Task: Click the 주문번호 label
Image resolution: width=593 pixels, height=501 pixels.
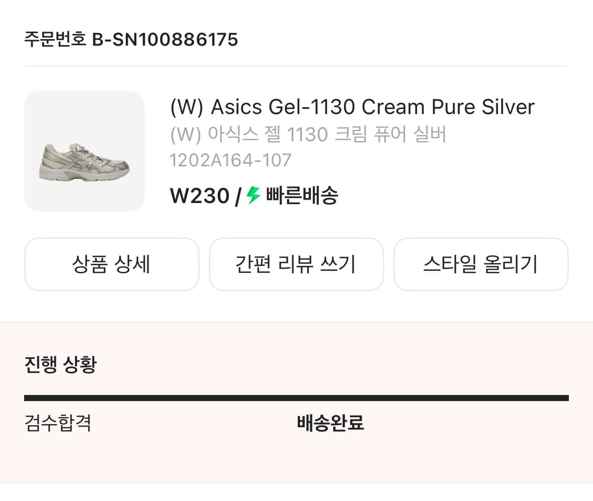Action: click(55, 40)
